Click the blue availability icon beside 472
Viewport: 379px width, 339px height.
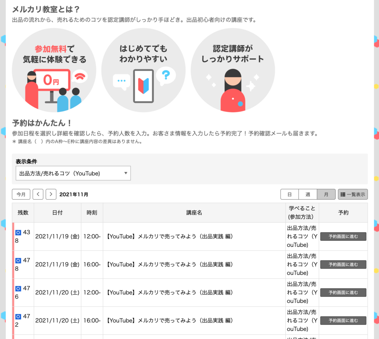click(x=18, y=316)
